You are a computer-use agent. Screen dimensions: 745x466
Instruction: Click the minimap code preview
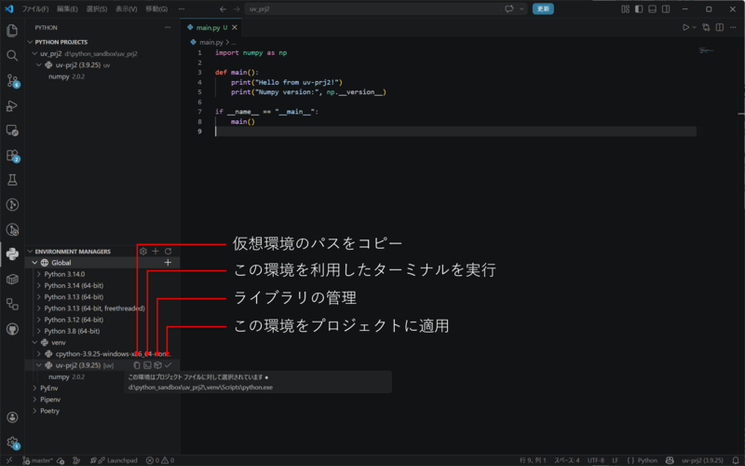706,50
